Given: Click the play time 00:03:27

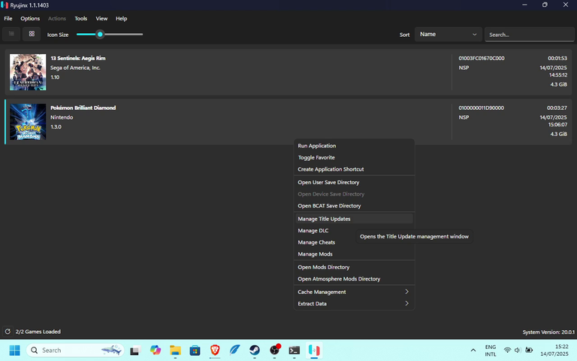Looking at the screenshot, I should pos(557,108).
